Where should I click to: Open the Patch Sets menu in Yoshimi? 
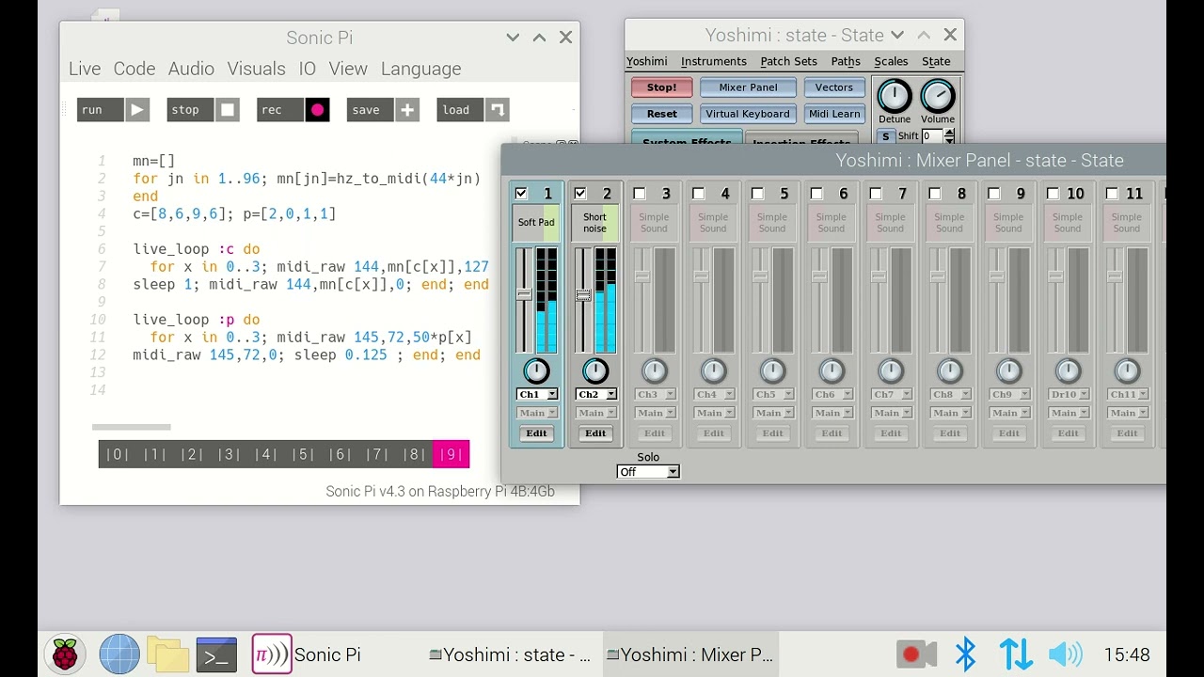[x=788, y=61]
